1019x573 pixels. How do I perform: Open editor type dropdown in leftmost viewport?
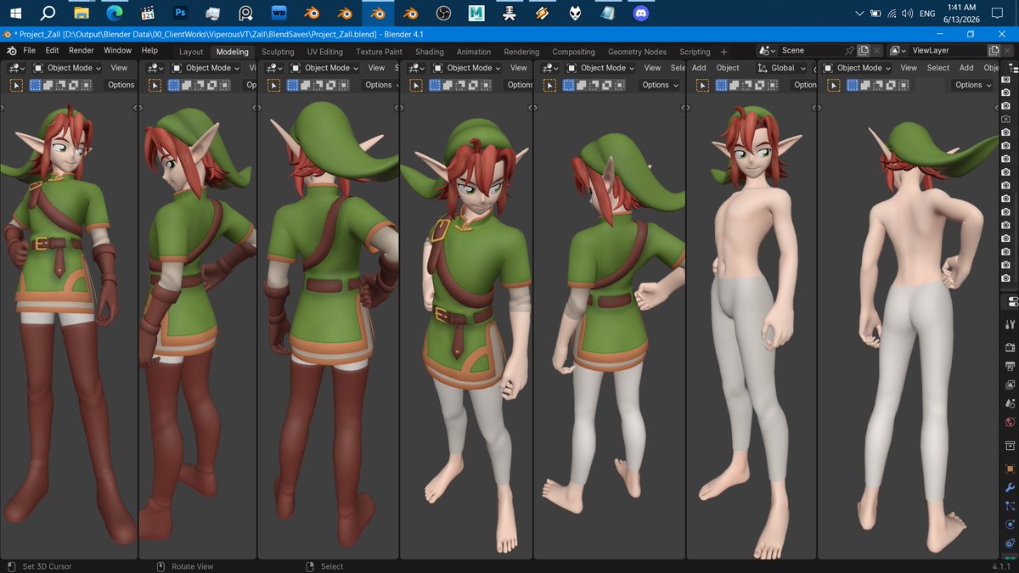point(15,68)
